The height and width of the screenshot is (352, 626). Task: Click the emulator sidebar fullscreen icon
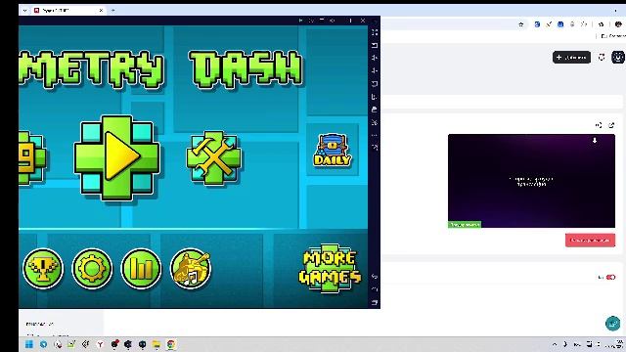coord(375,32)
